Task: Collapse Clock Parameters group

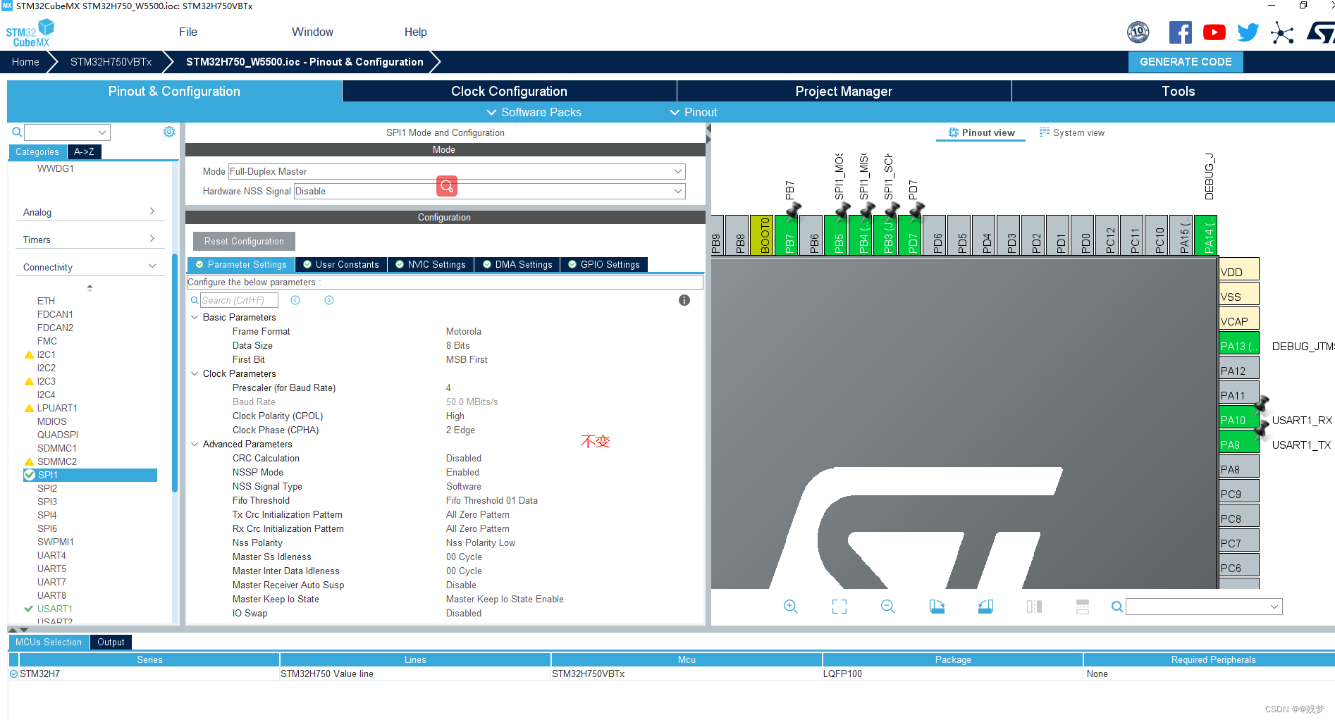Action: [x=195, y=373]
